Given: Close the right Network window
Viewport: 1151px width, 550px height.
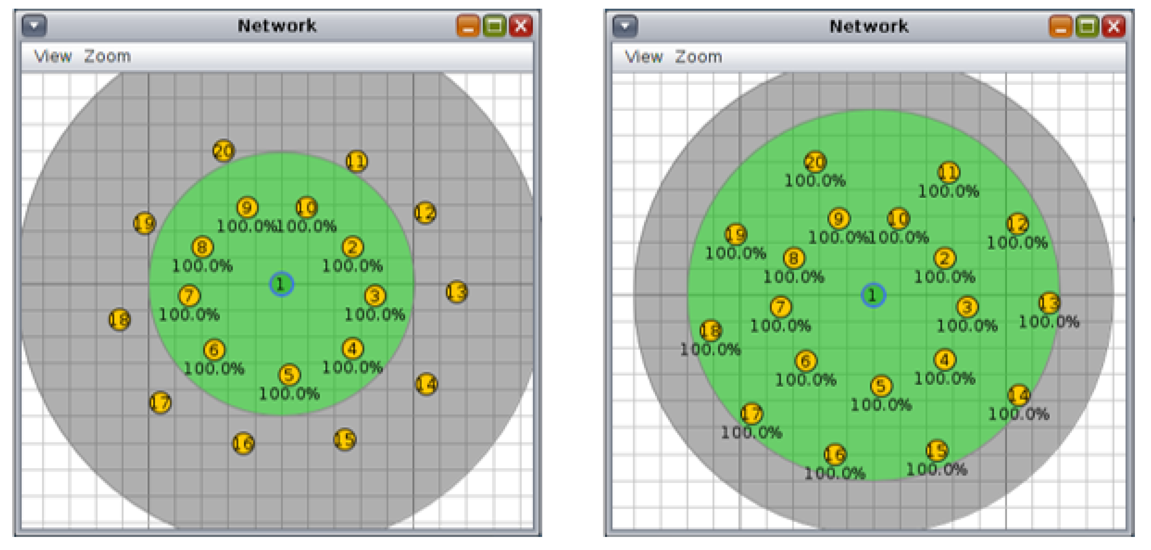Looking at the screenshot, I should pyautogui.click(x=1113, y=27).
